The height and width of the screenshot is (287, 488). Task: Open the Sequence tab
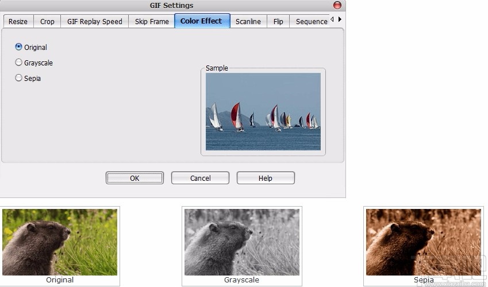coord(310,21)
